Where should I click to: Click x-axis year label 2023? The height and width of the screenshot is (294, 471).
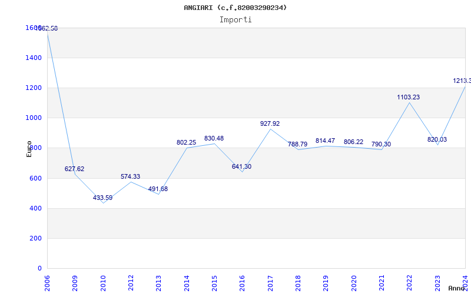[x=437, y=283]
